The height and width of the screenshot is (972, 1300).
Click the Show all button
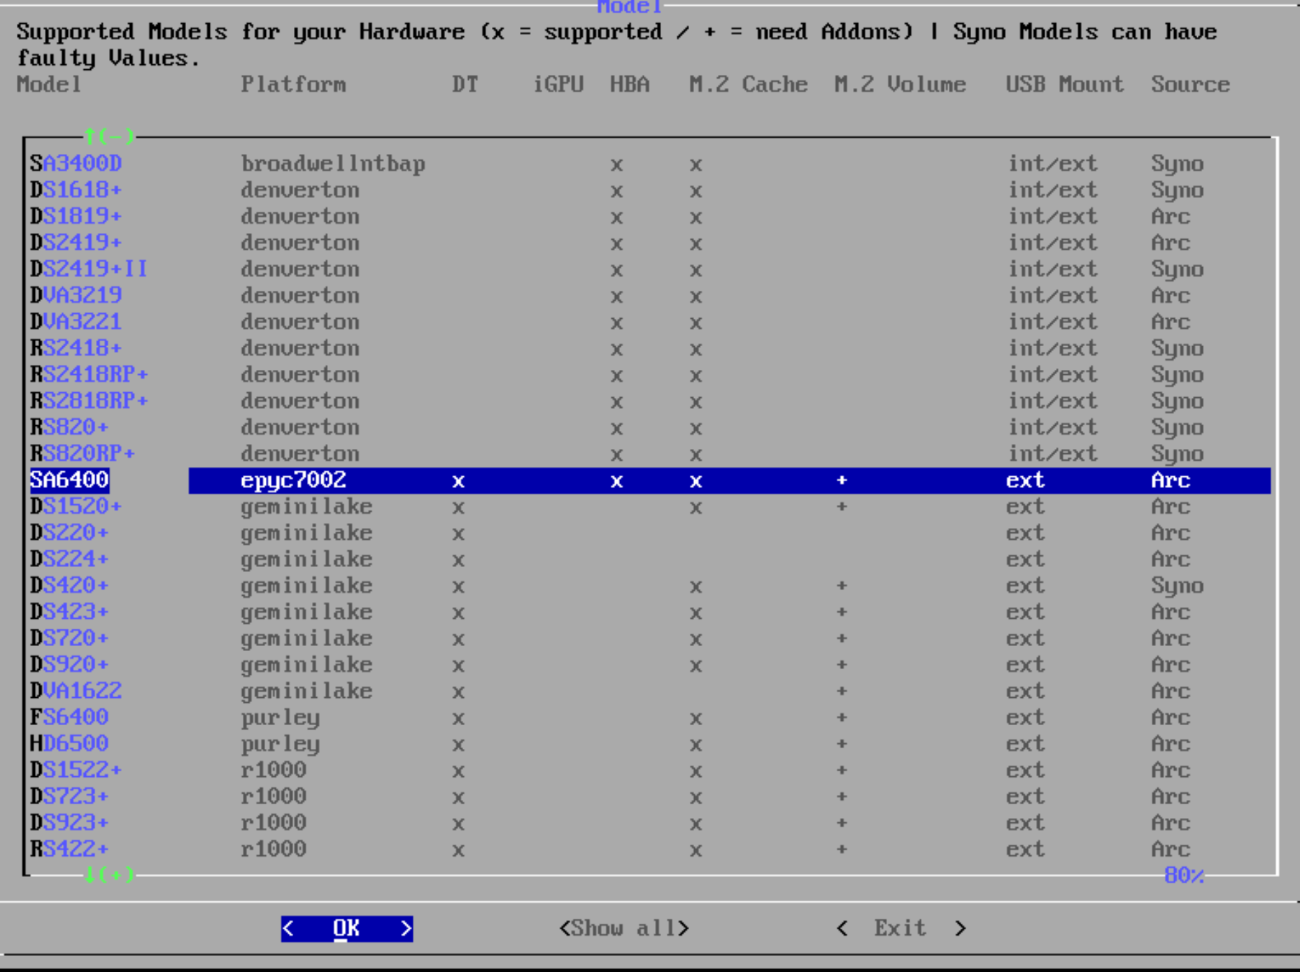click(623, 928)
